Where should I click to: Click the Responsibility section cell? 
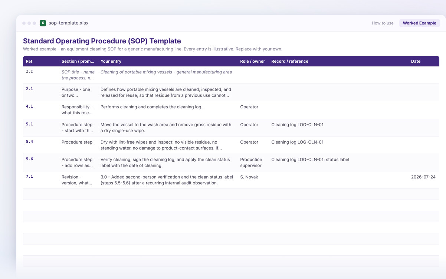click(x=77, y=110)
